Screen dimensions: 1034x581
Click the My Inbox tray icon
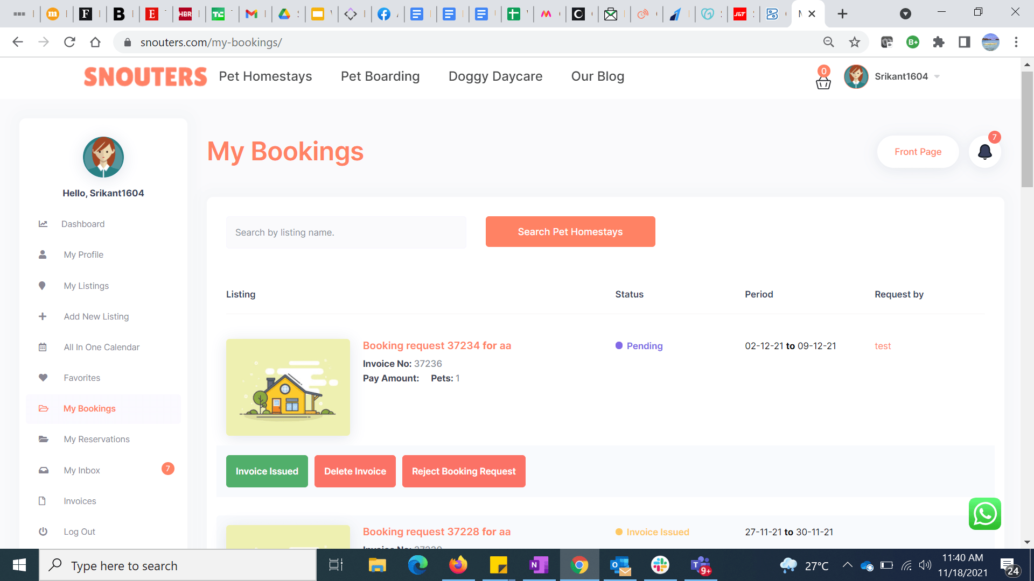[x=44, y=470]
